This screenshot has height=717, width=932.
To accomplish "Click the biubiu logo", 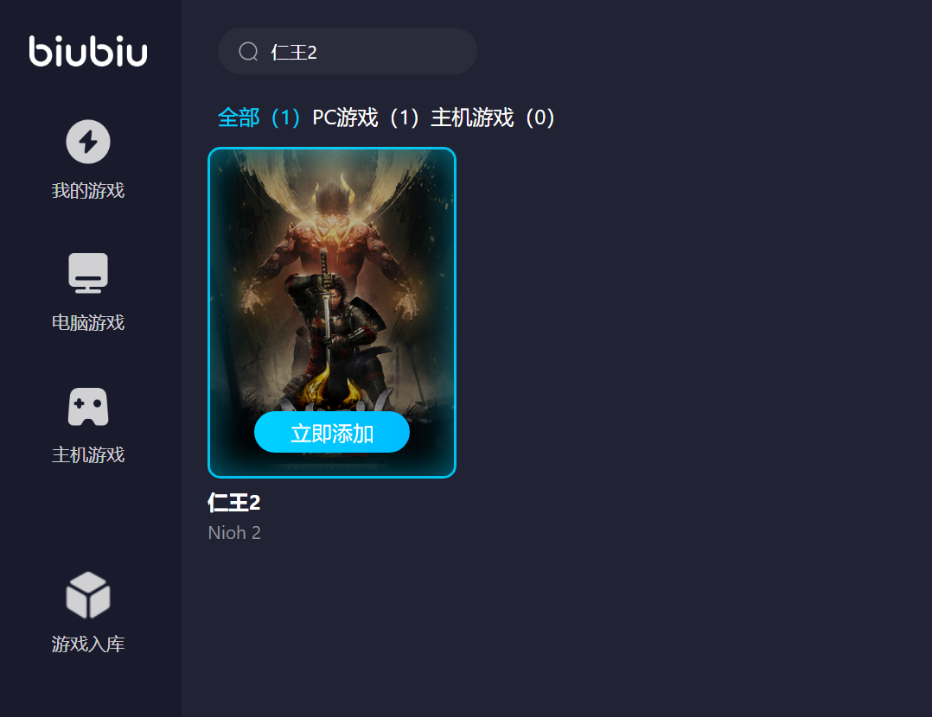I will [88, 51].
